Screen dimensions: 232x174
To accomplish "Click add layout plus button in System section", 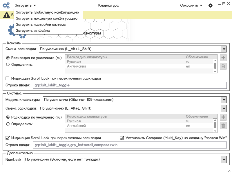I will tap(223, 117).
